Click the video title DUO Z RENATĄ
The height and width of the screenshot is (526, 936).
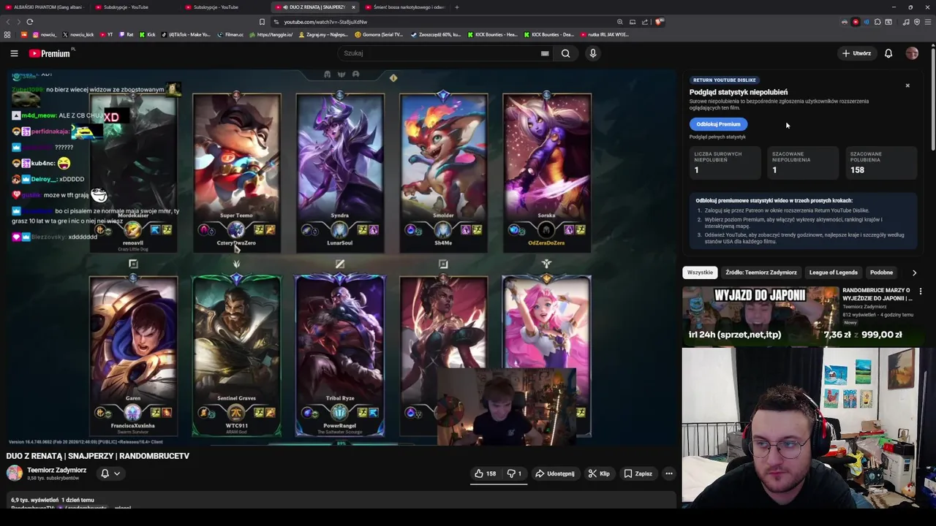tap(98, 456)
